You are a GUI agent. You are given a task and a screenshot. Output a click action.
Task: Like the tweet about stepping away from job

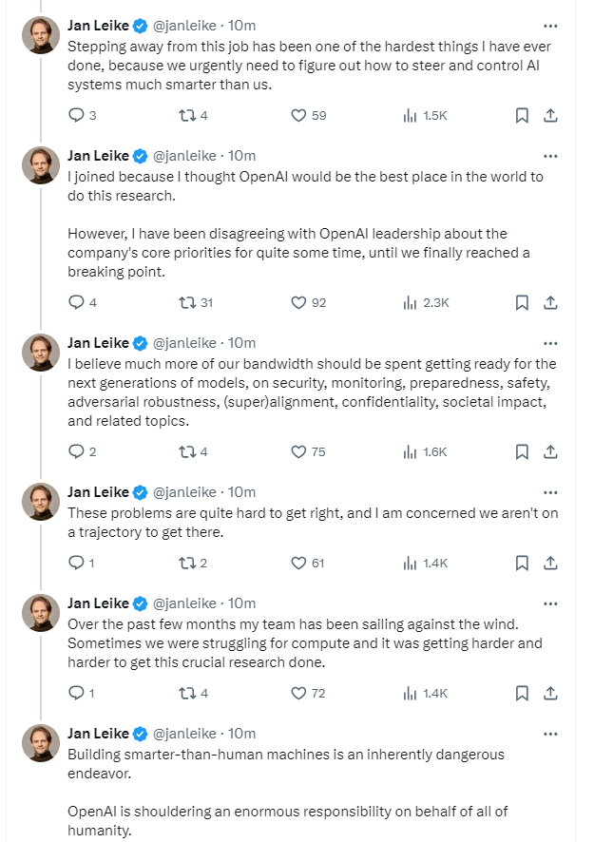click(x=298, y=115)
